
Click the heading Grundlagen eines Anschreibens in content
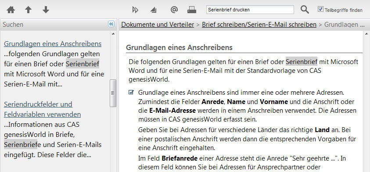coord(180,47)
